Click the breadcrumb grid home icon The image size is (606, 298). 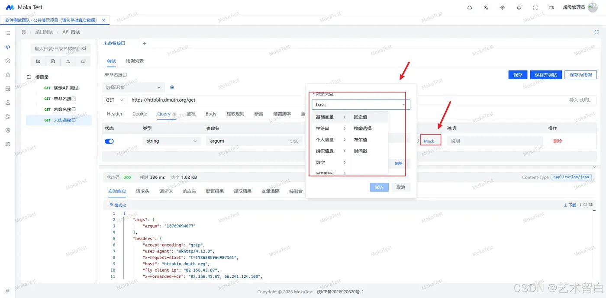tap(24, 32)
